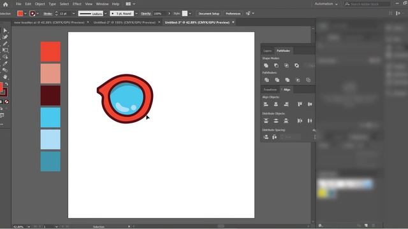
Task: Open the Effect menu
Action: (76, 4)
